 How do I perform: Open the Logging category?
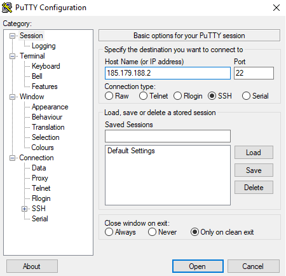click(44, 46)
